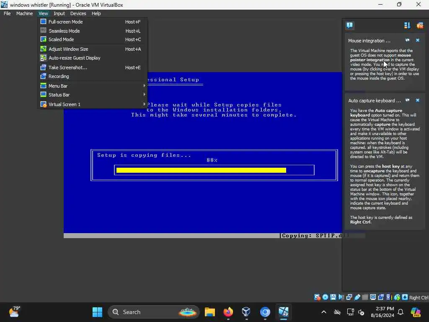
Task: Open the Devices menu
Action: pos(78,13)
